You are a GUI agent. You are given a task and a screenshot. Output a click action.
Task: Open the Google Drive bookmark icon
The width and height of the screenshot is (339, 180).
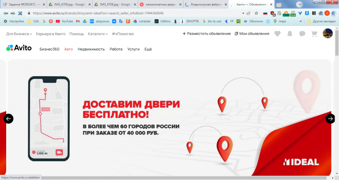coord(85,21)
